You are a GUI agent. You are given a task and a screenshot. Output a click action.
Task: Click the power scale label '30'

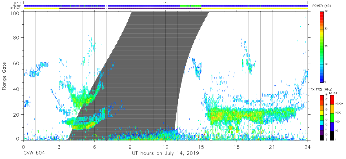[x=326, y=29]
